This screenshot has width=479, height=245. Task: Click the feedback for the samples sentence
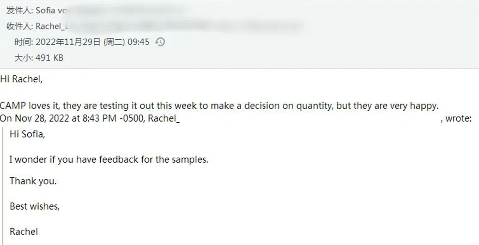(109, 159)
